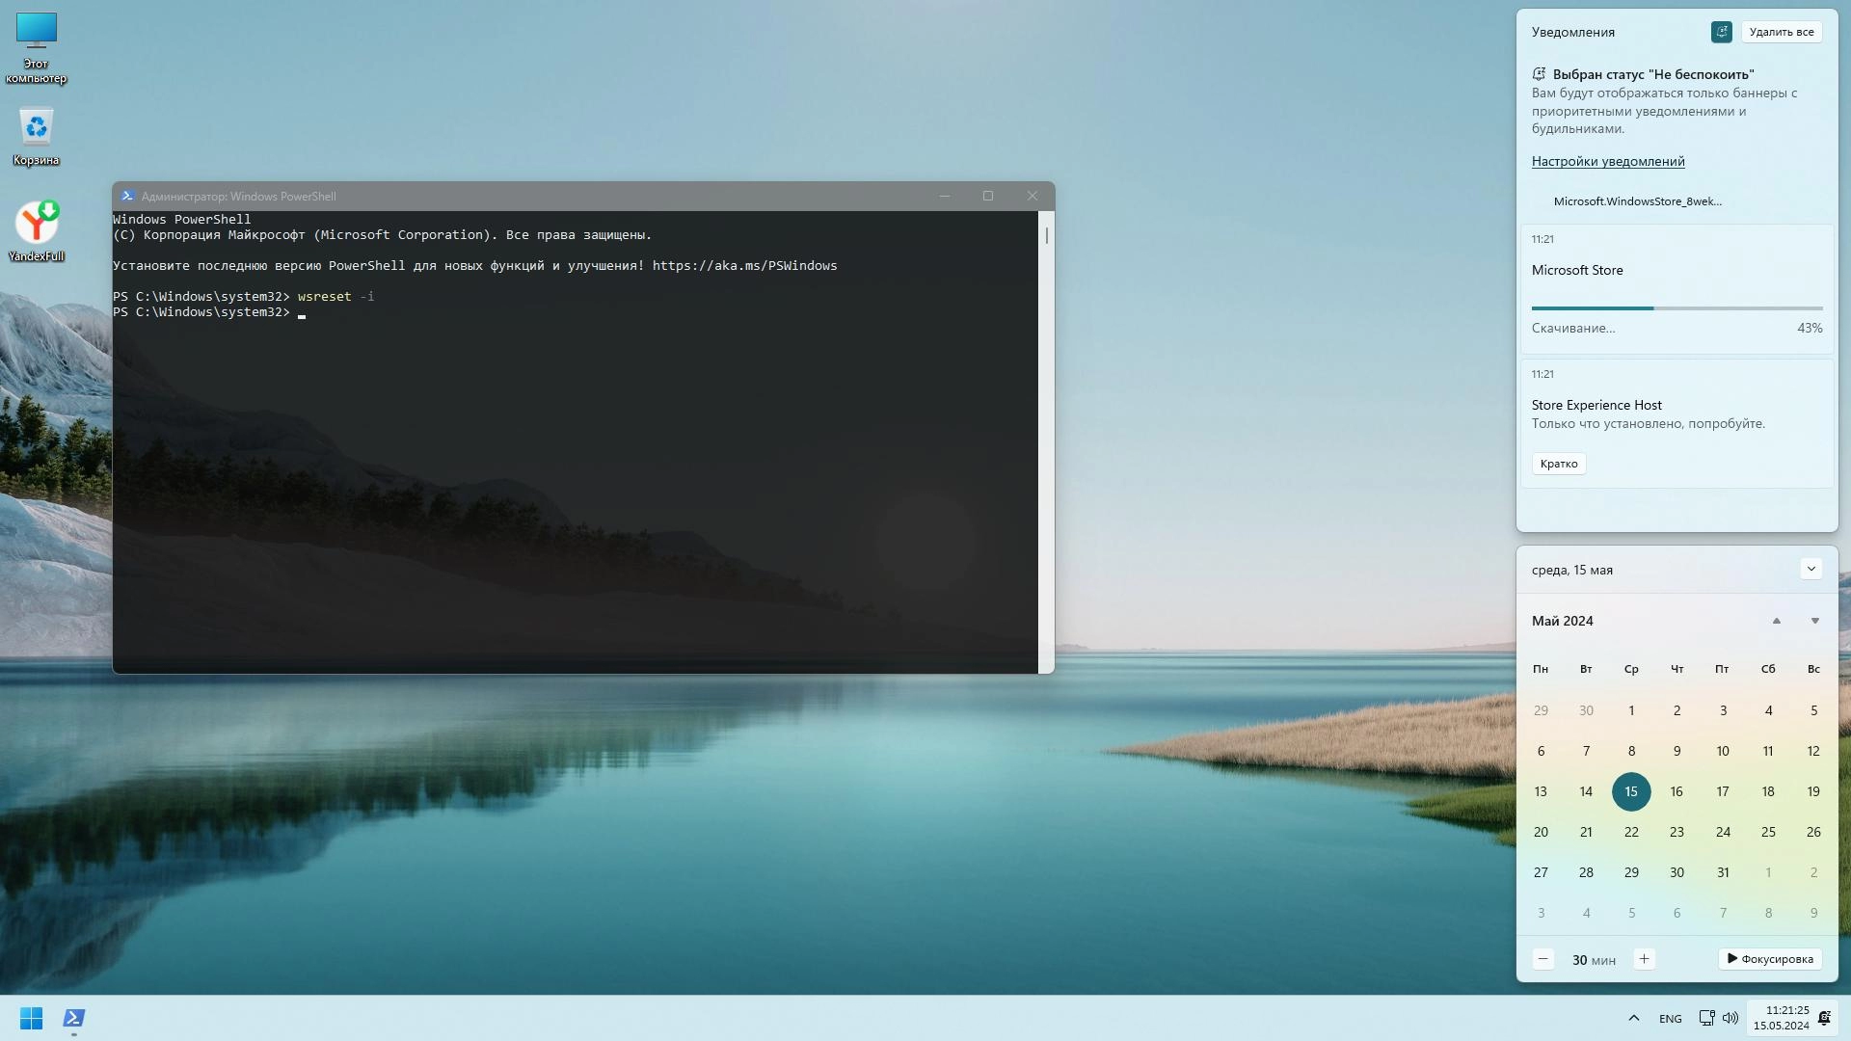Select 22 May in calendar
Screen dimensions: 1851x1041
click(1631, 832)
